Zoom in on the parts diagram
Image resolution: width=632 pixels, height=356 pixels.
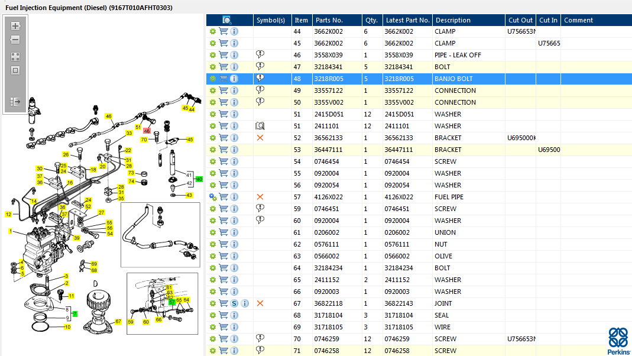[15, 26]
